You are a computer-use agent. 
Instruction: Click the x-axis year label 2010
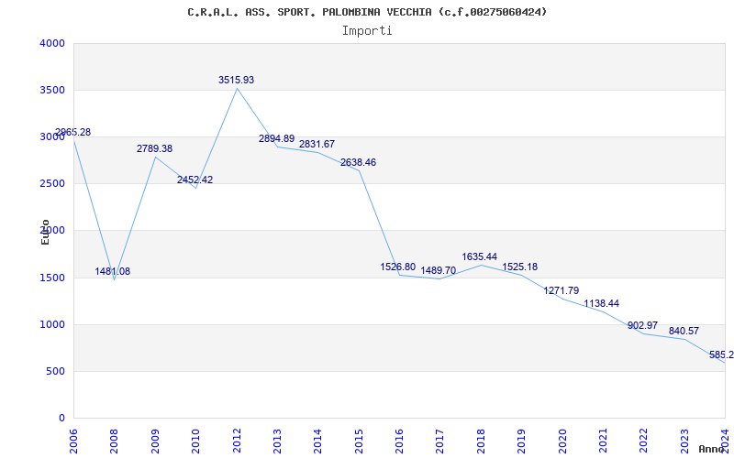tap(195, 440)
